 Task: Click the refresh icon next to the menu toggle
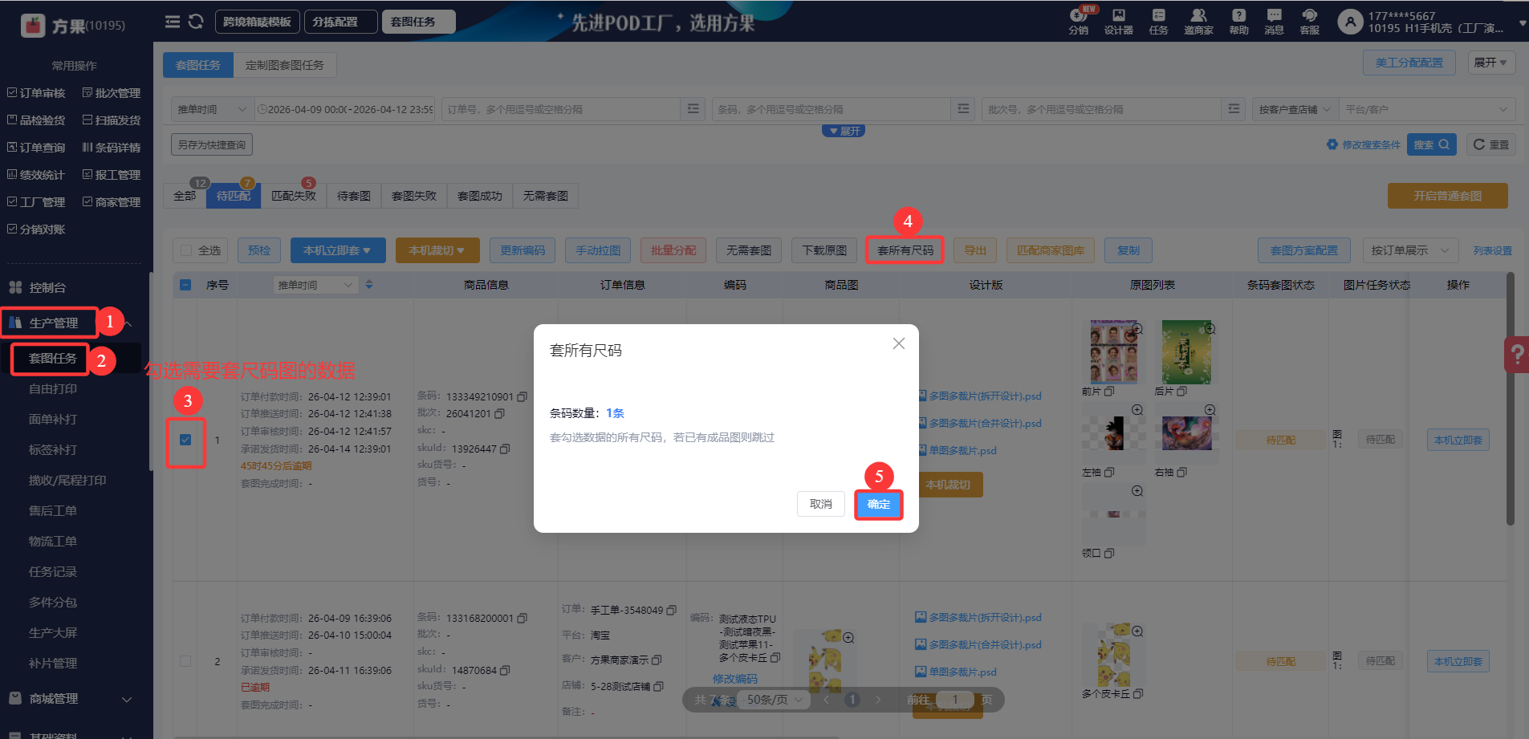point(195,22)
